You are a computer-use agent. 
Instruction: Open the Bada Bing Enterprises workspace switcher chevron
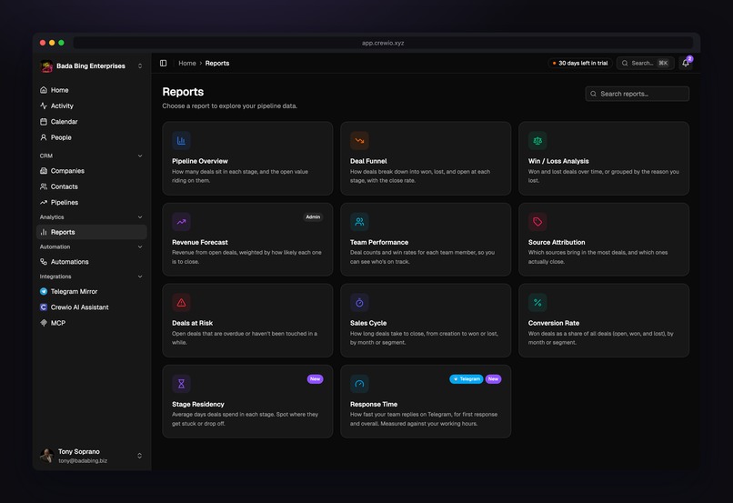coord(140,65)
